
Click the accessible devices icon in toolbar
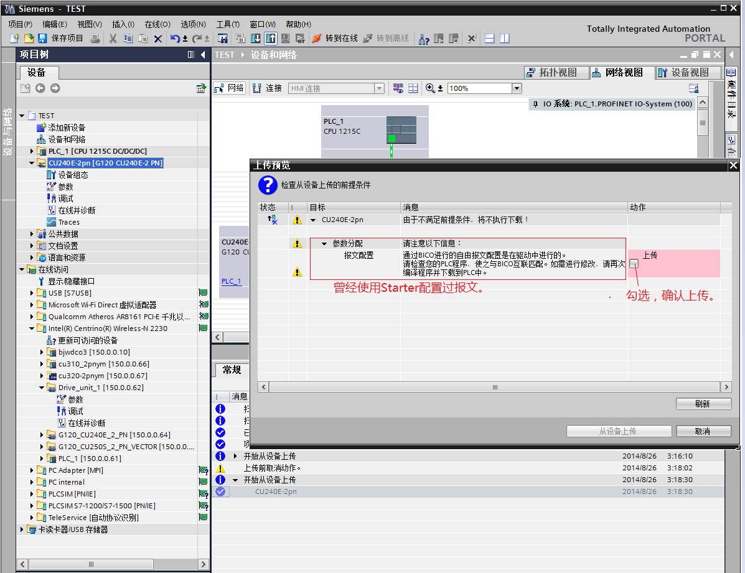click(424, 39)
